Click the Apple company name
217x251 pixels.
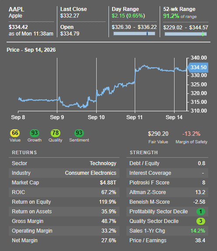pos(15,16)
